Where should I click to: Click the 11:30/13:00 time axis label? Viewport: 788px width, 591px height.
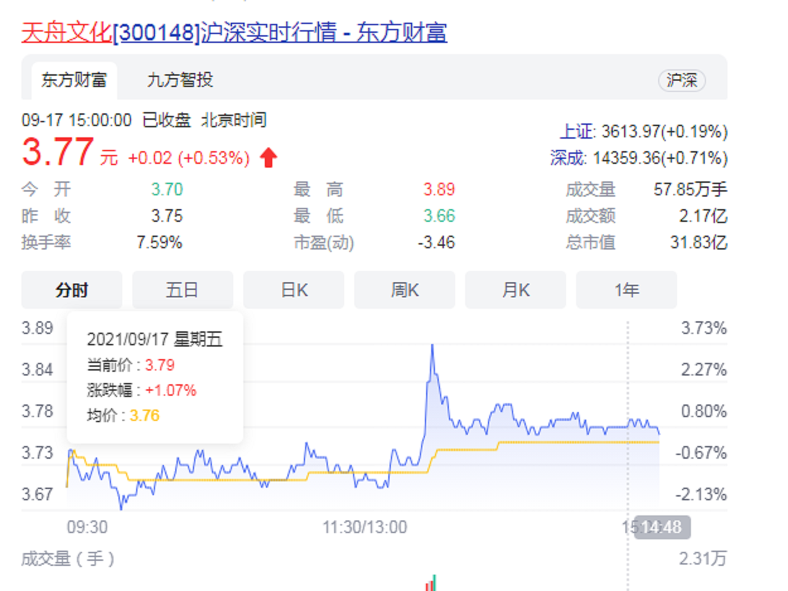pyautogui.click(x=365, y=527)
